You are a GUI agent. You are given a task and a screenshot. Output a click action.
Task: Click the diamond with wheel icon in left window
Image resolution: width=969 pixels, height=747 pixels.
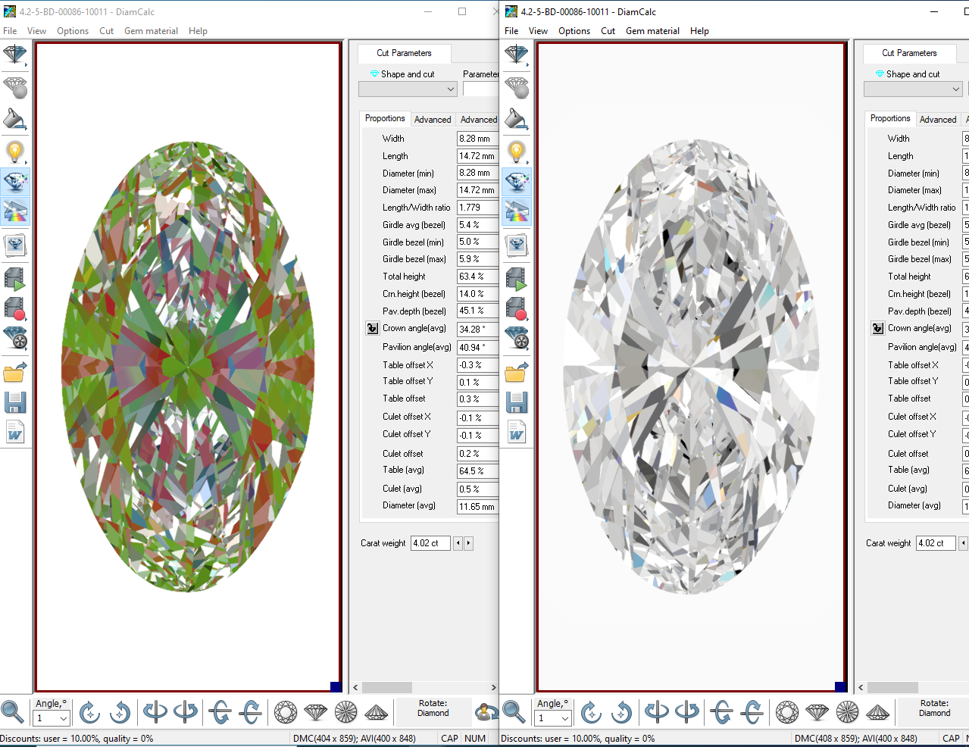15,338
